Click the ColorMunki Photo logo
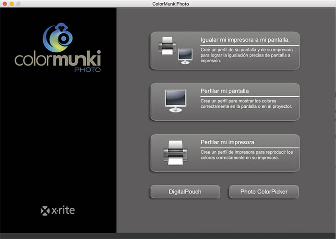This screenshot has width=336, height=239. click(x=58, y=47)
